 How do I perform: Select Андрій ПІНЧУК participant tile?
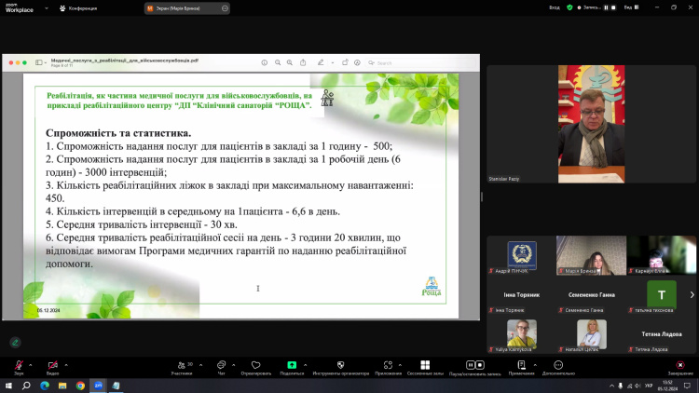[522, 255]
